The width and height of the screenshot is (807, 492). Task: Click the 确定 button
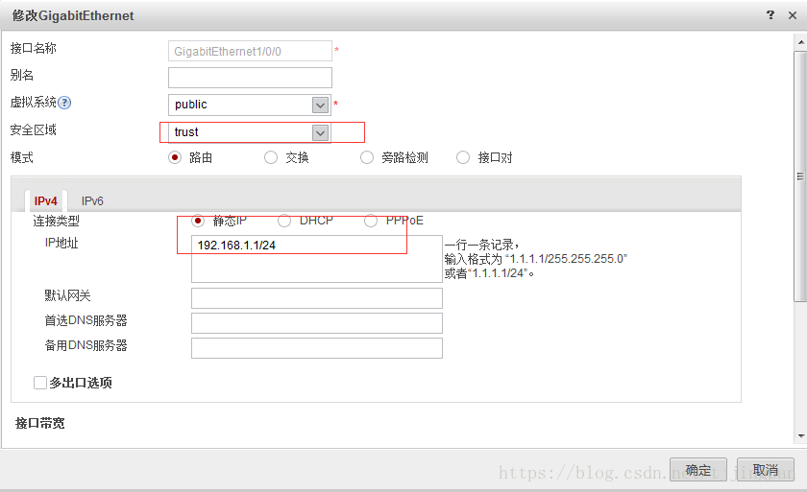coord(697,469)
